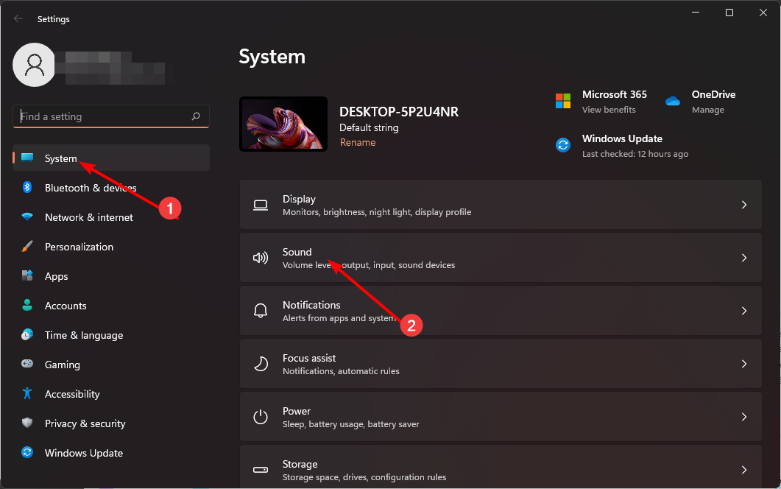Open Network & internet settings
Screen dimensions: 781x489
[88, 217]
